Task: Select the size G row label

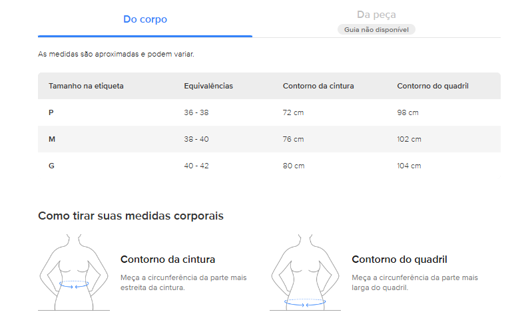Action: [51, 166]
